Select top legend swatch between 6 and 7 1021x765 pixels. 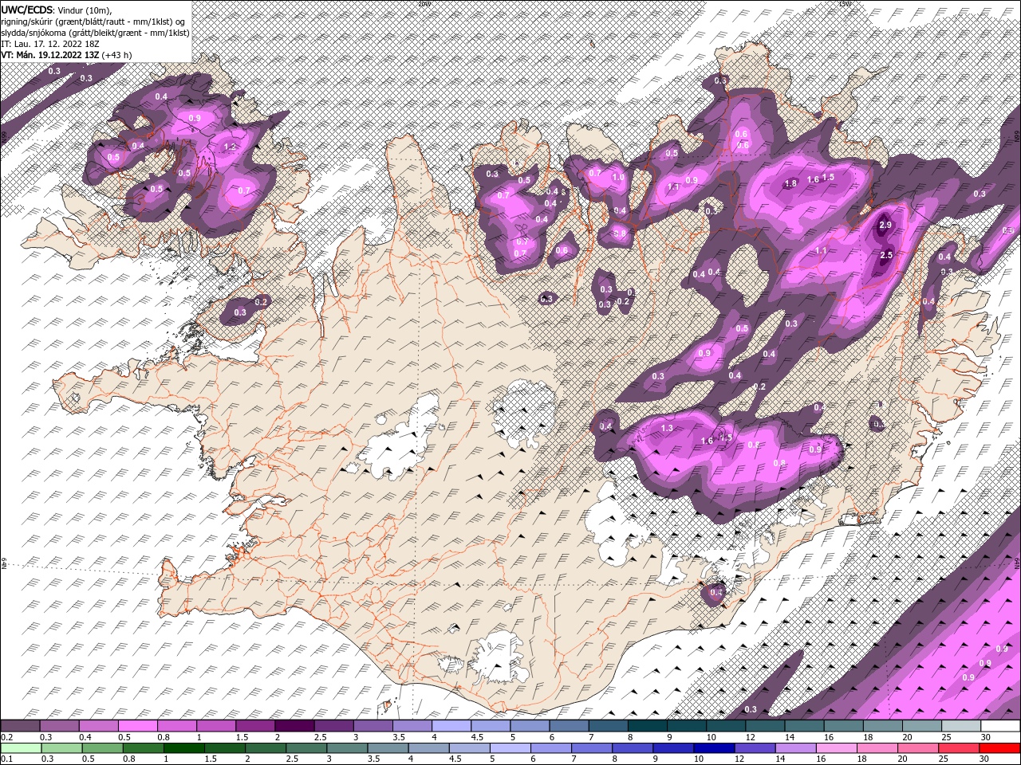pos(569,726)
